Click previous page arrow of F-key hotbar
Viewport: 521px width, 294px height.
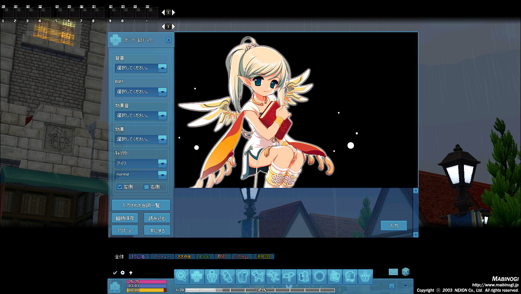coord(163,12)
